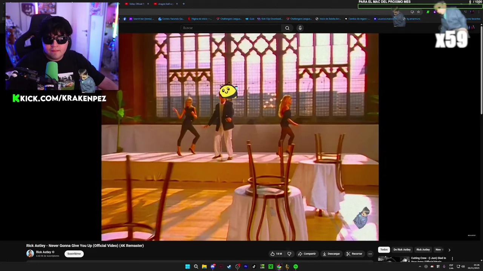Start voice search with the microphone icon
This screenshot has height=271, width=483.
[x=300, y=28]
